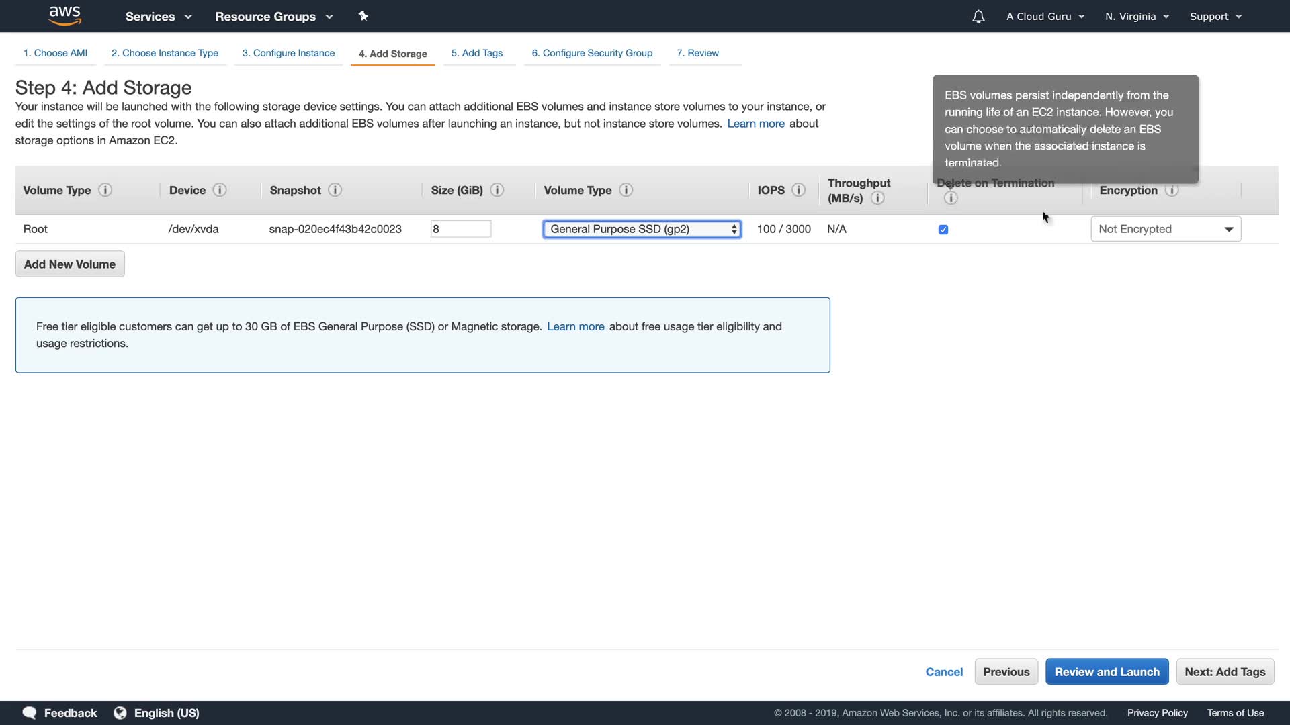
Task: Click info icon next to Device
Action: click(220, 190)
